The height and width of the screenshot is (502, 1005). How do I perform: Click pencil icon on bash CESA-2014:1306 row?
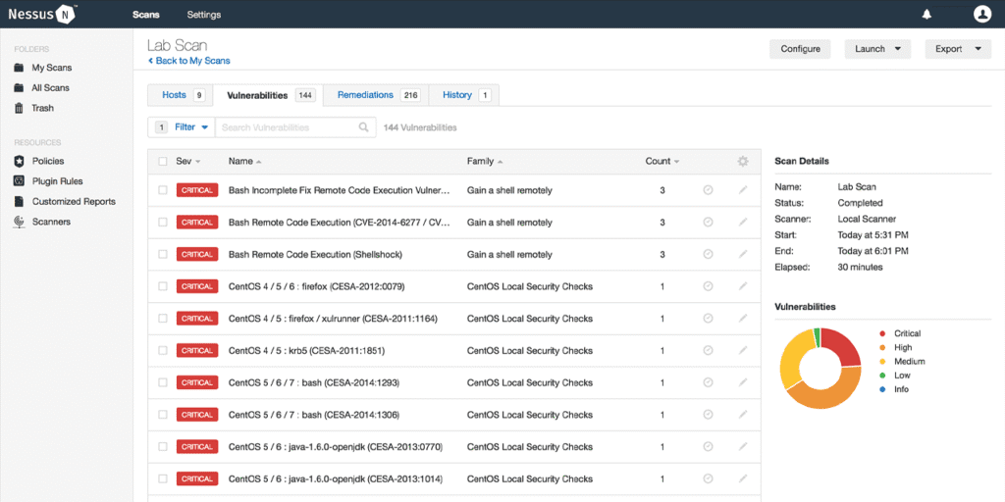743,415
